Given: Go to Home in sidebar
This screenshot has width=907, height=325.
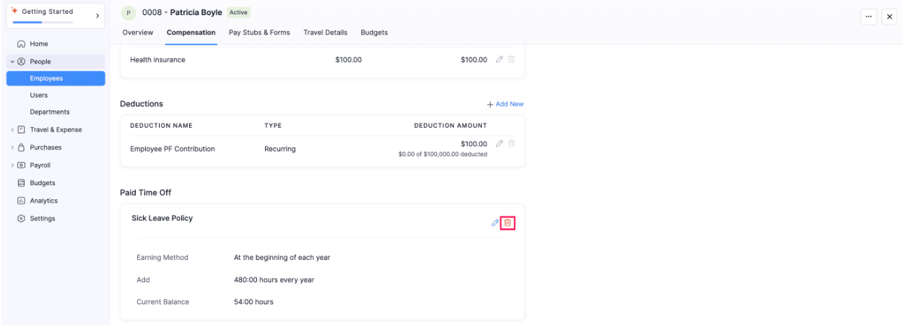Looking at the screenshot, I should pos(38,44).
